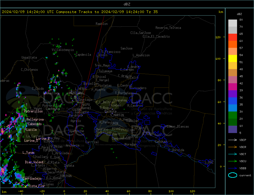The height and width of the screenshot is (195, 254).
Task: Click the Cabecedo label
Action: coord(35,124)
